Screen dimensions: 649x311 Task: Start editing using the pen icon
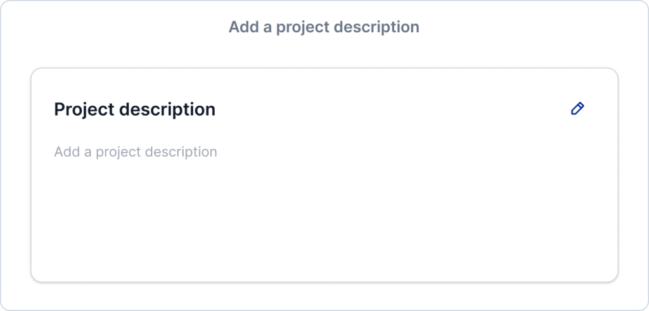pyautogui.click(x=577, y=109)
